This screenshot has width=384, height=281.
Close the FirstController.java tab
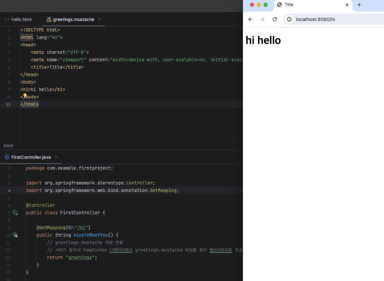click(56, 157)
